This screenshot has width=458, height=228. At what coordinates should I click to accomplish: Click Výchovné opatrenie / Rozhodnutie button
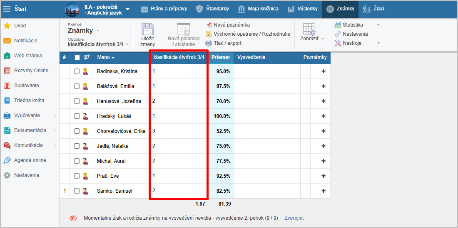[x=251, y=34]
